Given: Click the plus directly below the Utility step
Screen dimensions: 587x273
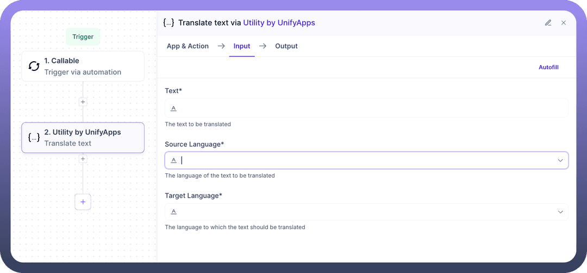Looking at the screenshot, I should click(83, 159).
